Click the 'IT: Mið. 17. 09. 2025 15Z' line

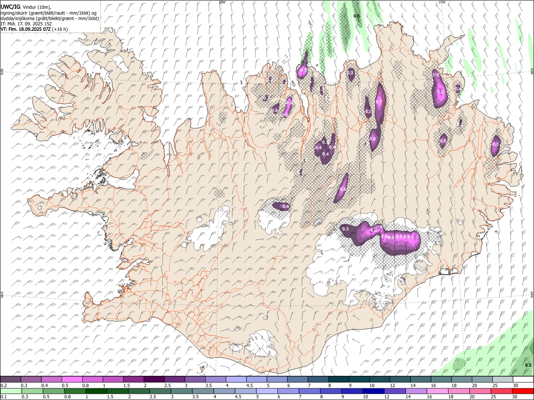(x=26, y=24)
